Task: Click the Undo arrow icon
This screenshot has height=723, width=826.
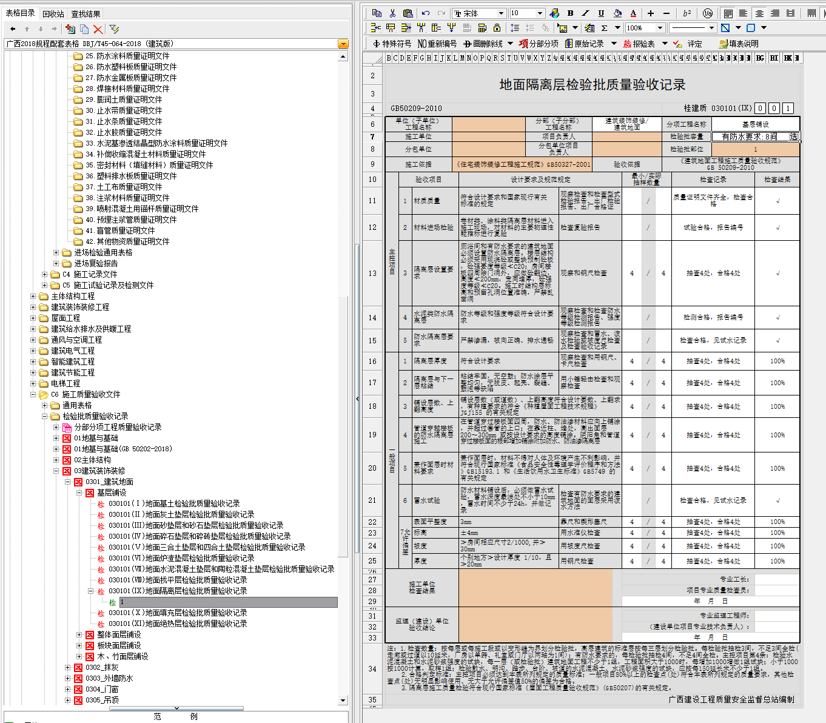Action: [x=426, y=13]
